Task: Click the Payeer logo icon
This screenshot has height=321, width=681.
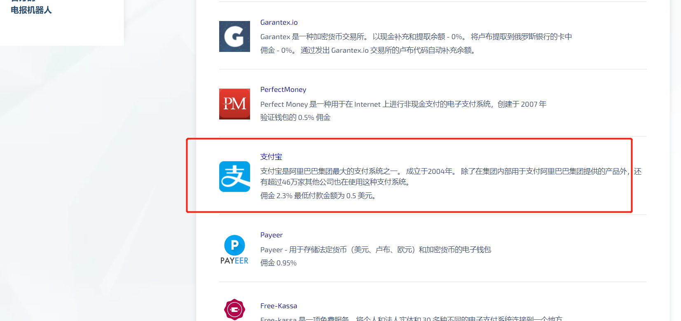Action: pos(234,249)
